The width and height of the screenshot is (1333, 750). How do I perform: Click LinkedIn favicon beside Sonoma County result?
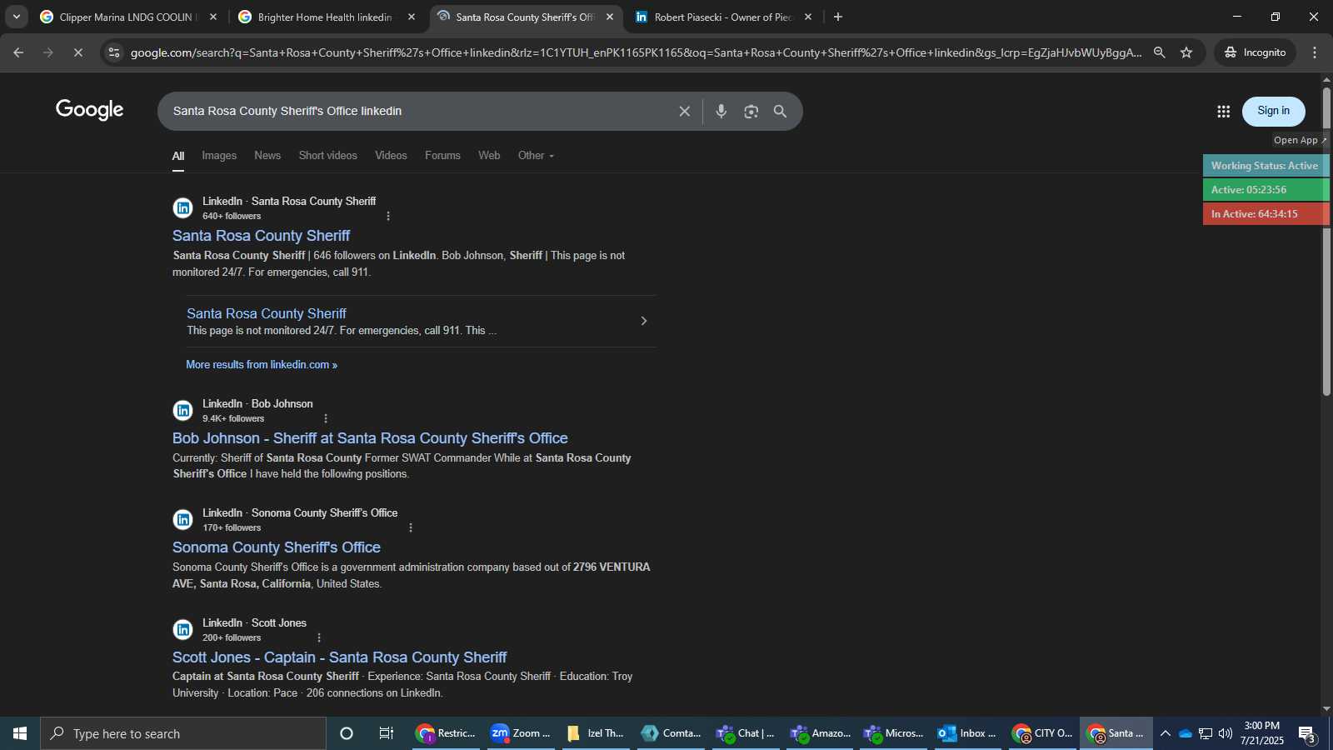coord(183,520)
